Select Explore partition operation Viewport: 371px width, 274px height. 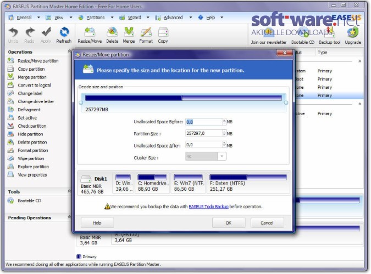tap(29, 167)
